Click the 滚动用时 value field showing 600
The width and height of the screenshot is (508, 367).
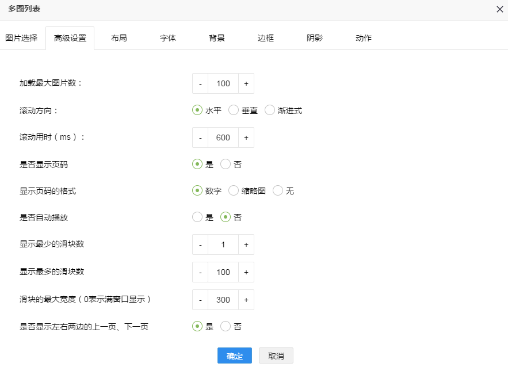click(223, 137)
